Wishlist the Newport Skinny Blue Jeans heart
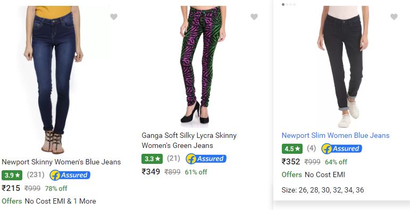This screenshot has width=410, height=210. 113,16
